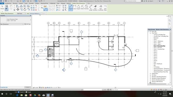Click the Edit Type button
173x97 pixels.
(28, 24)
